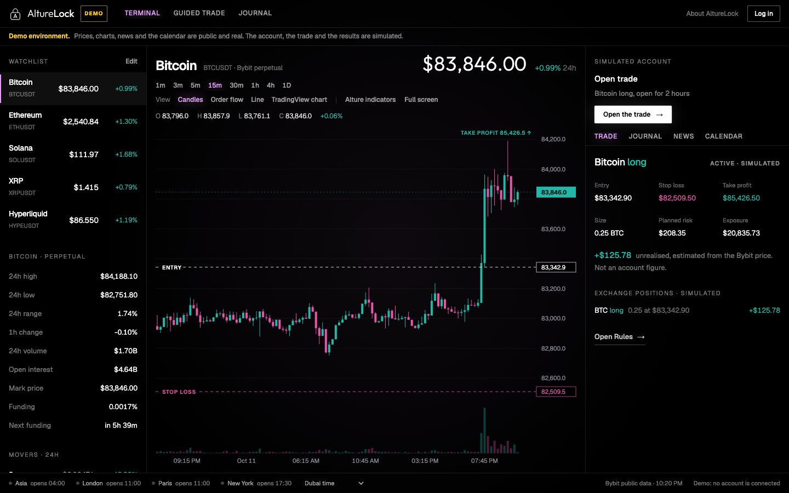Screen dimensions: 789x493
Task: Show the TradingView chart view
Action: pos(299,100)
